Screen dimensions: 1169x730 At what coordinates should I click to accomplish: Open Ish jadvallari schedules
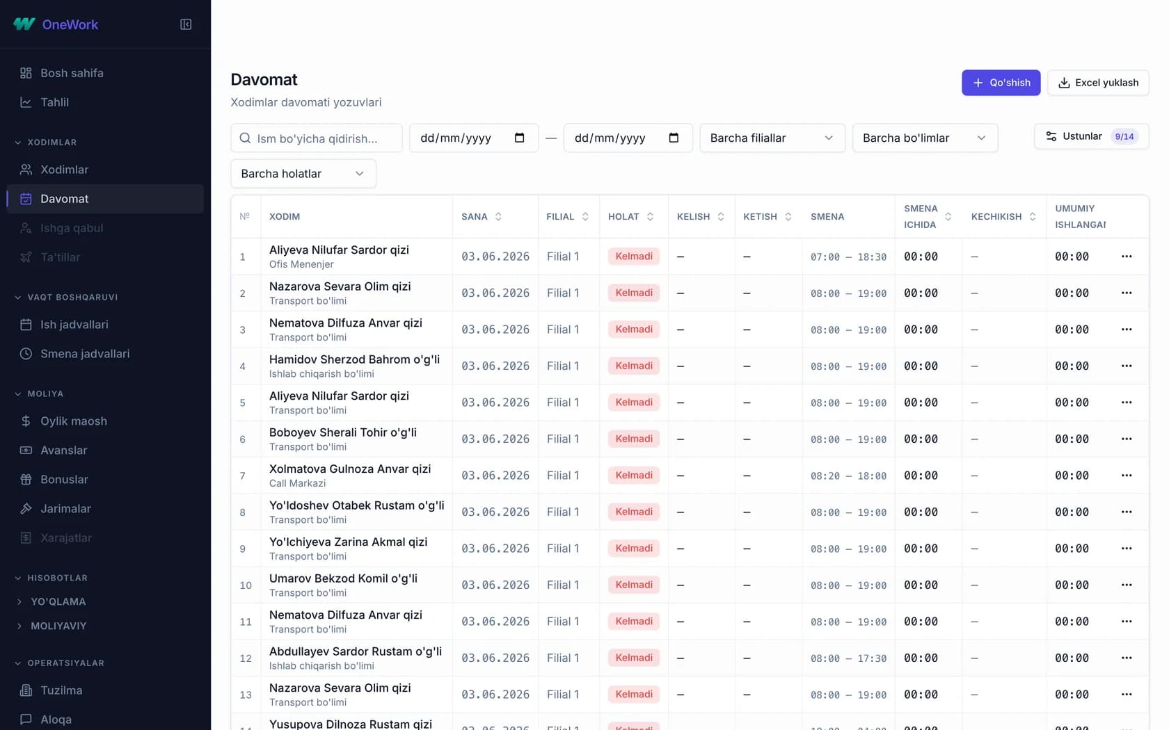pyautogui.click(x=105, y=325)
